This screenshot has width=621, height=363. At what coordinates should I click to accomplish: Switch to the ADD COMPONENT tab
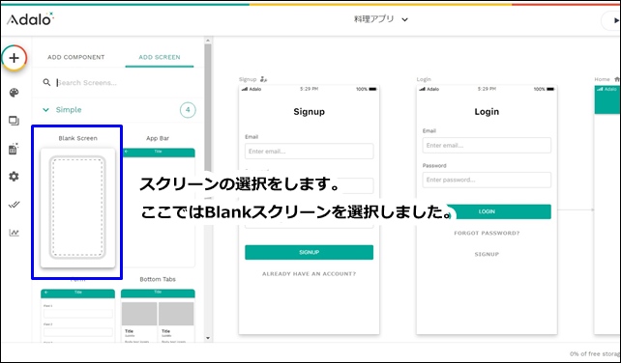pyautogui.click(x=76, y=57)
